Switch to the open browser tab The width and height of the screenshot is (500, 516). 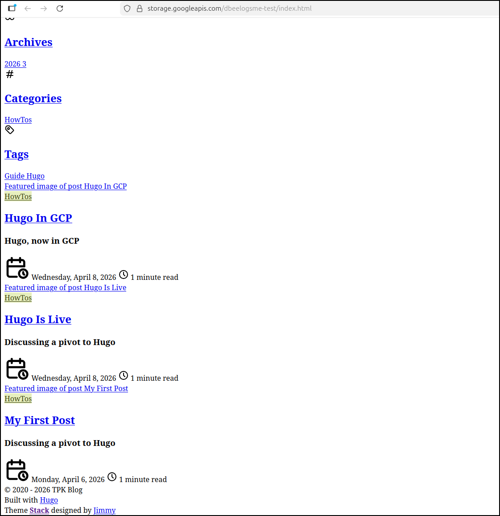12,8
